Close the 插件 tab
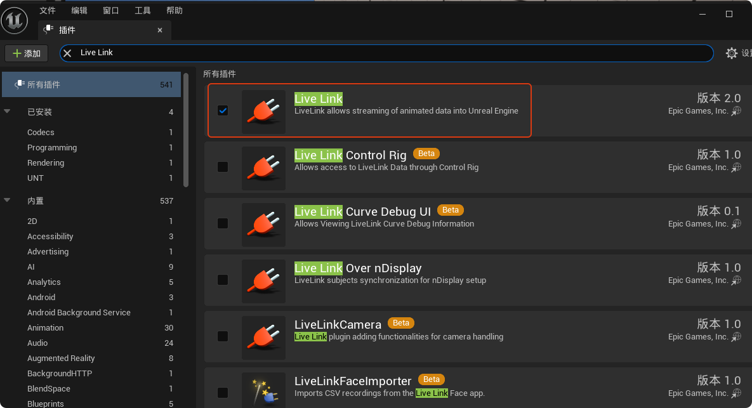 coord(160,30)
